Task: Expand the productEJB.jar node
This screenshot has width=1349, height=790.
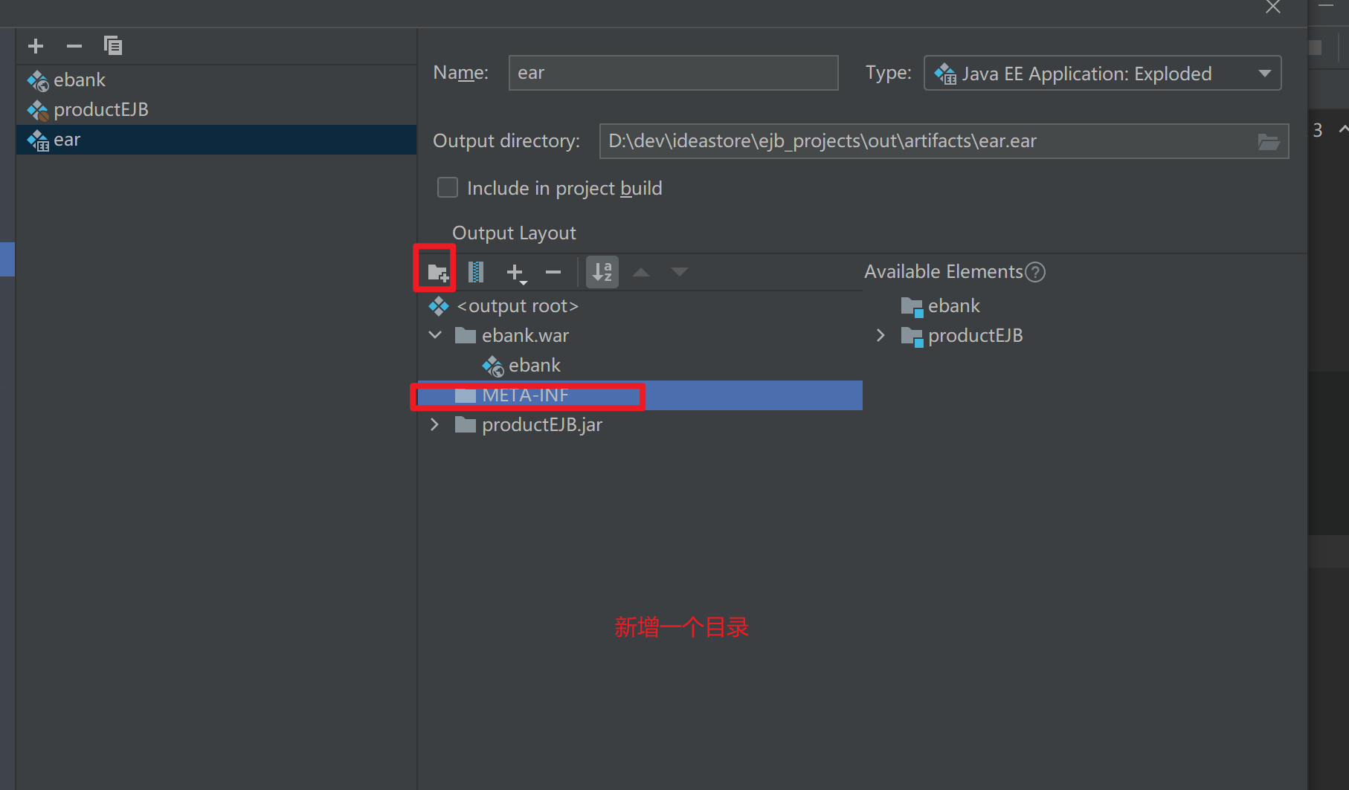Action: [x=435, y=424]
